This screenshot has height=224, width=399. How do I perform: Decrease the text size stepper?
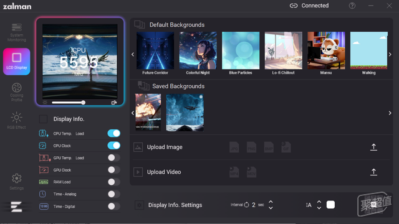319,208
